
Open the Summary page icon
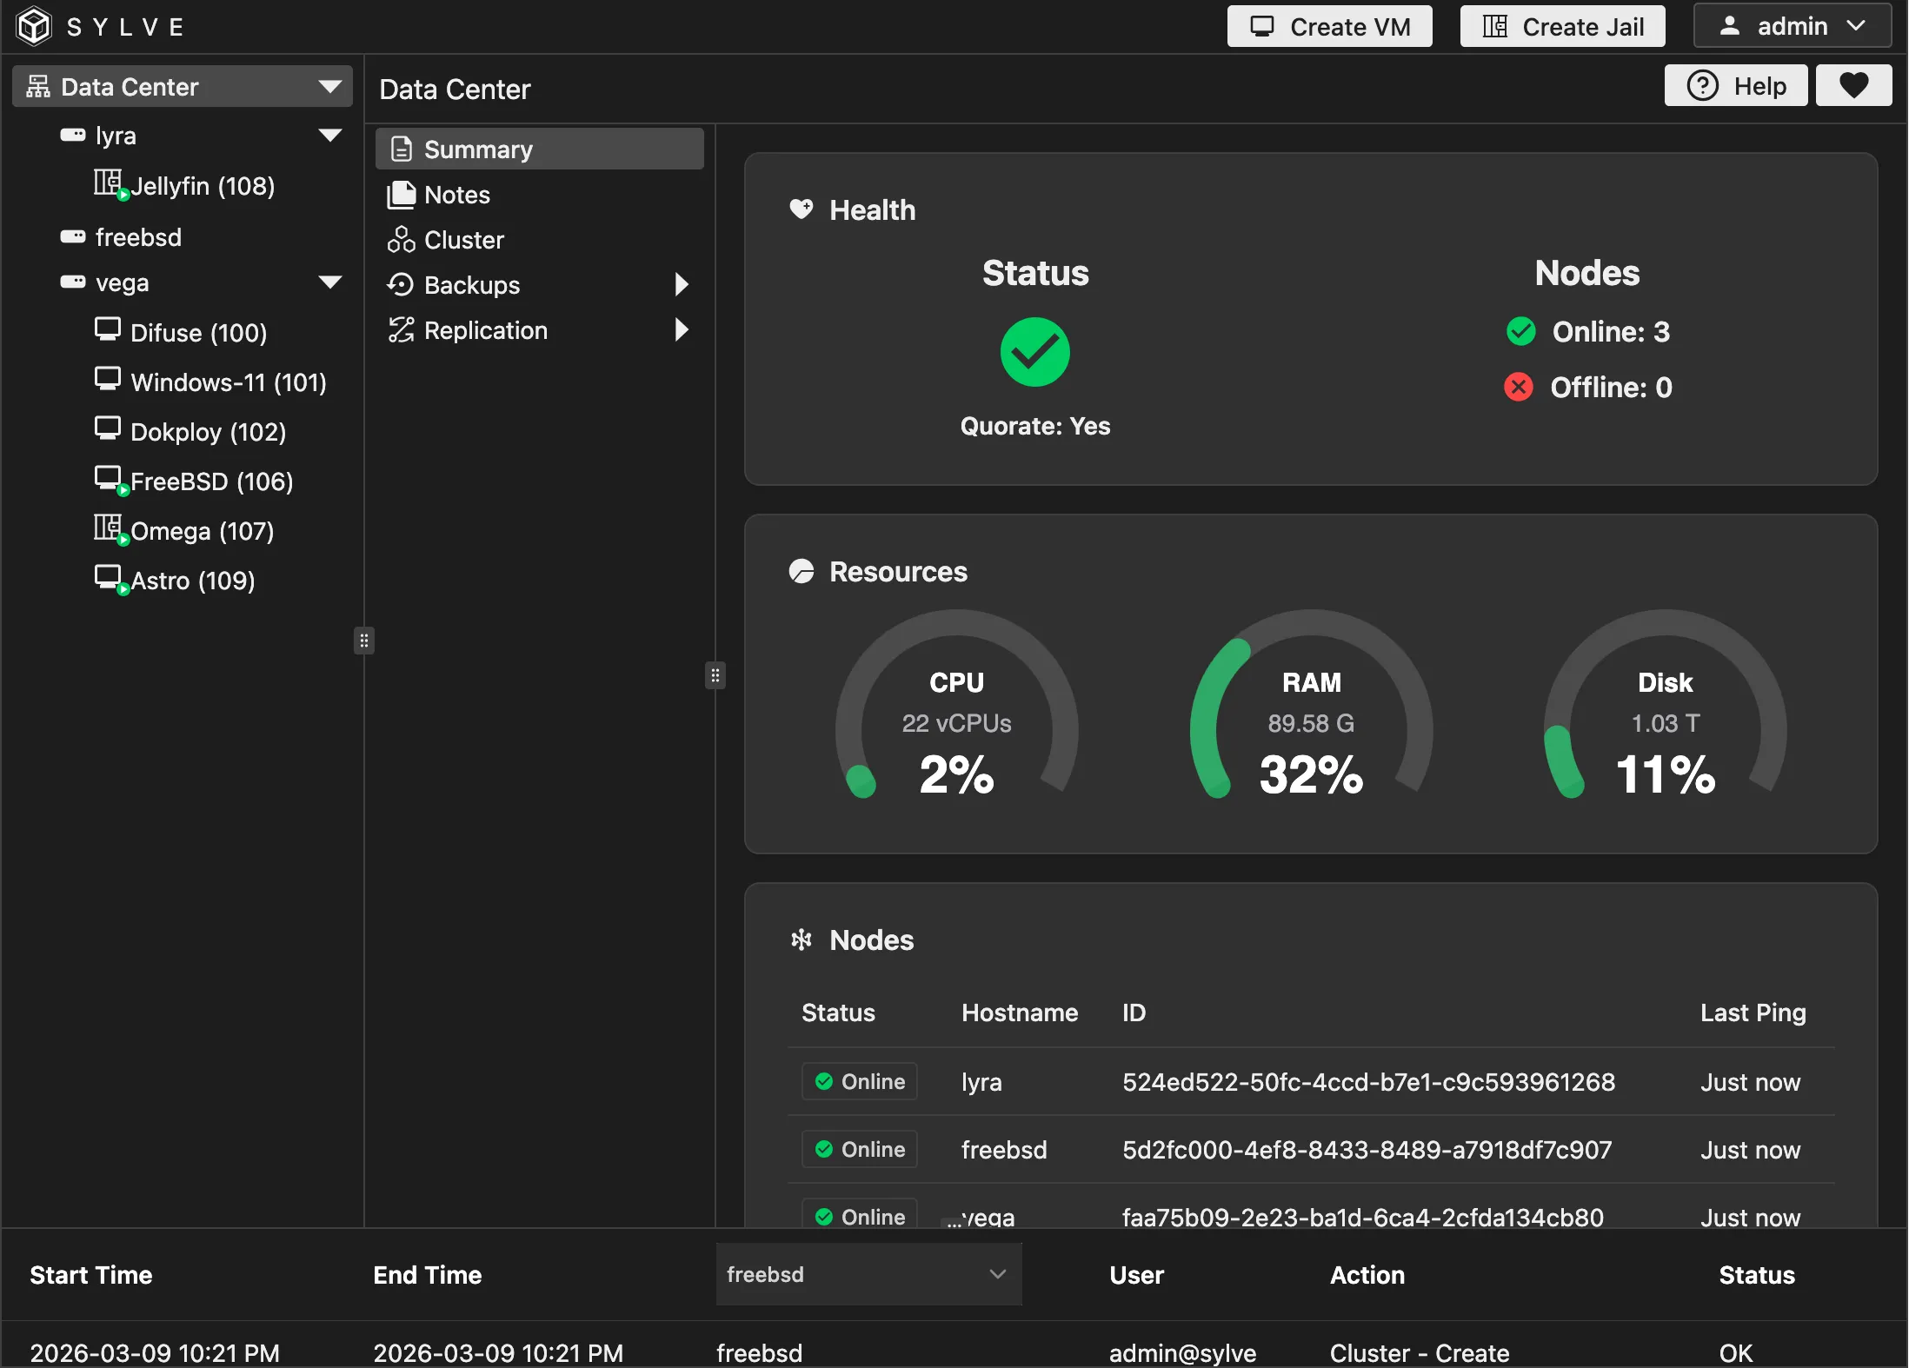tap(401, 149)
